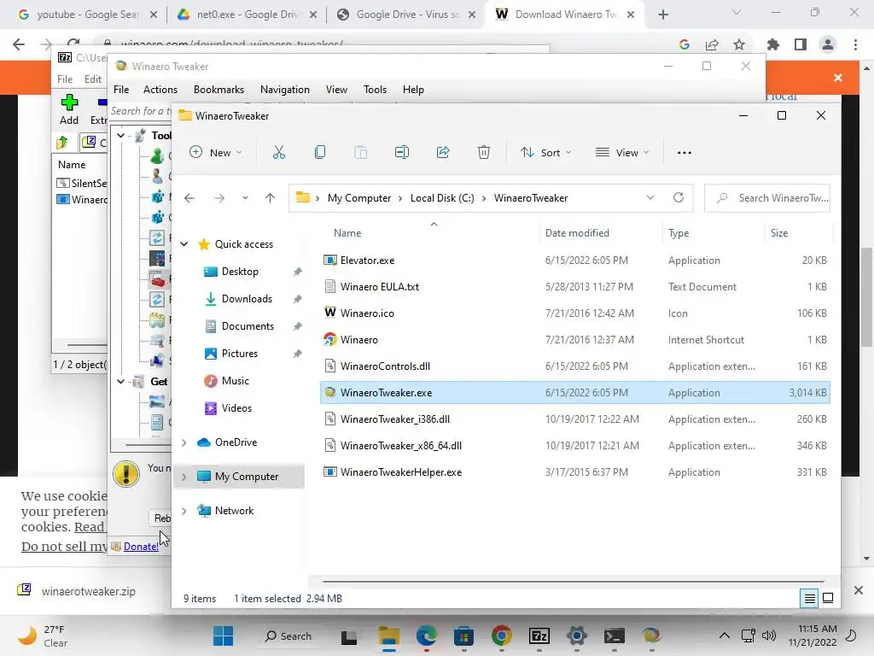Open File menu in Winaero Tweaker
Viewport: 874px width, 656px height.
tap(121, 90)
